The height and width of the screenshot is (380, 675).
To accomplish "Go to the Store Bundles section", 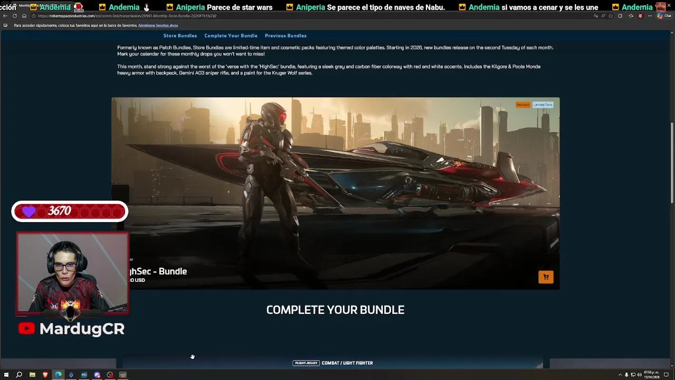I will pos(180,35).
